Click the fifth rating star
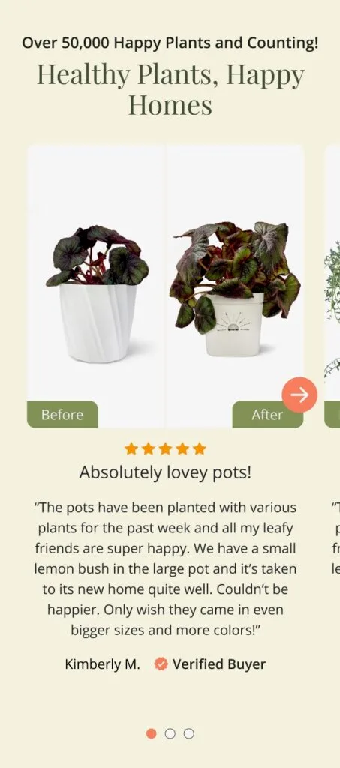The width and height of the screenshot is (340, 768). [200, 448]
